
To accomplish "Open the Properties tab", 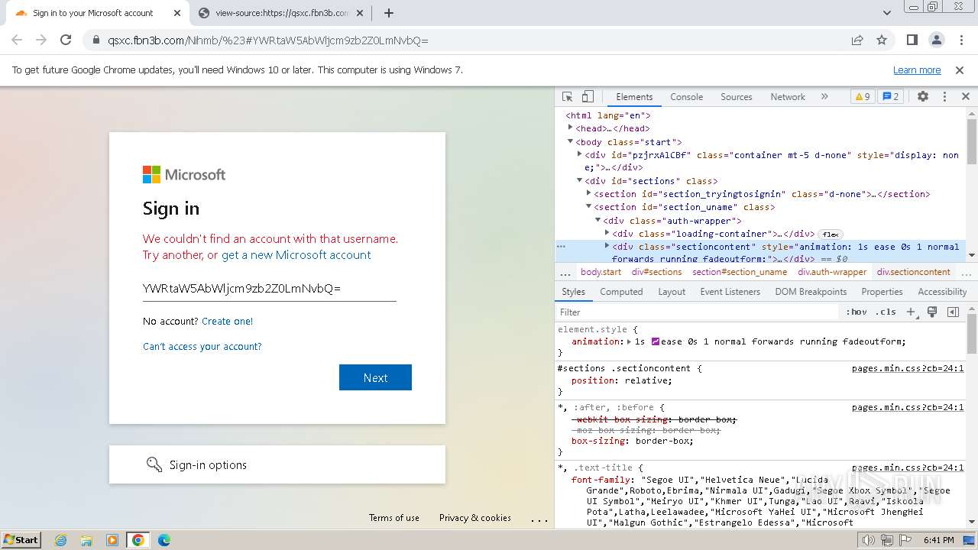I will [882, 292].
